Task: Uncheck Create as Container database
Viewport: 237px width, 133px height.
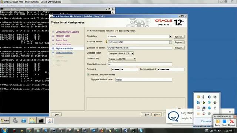Action: [x=88, y=75]
